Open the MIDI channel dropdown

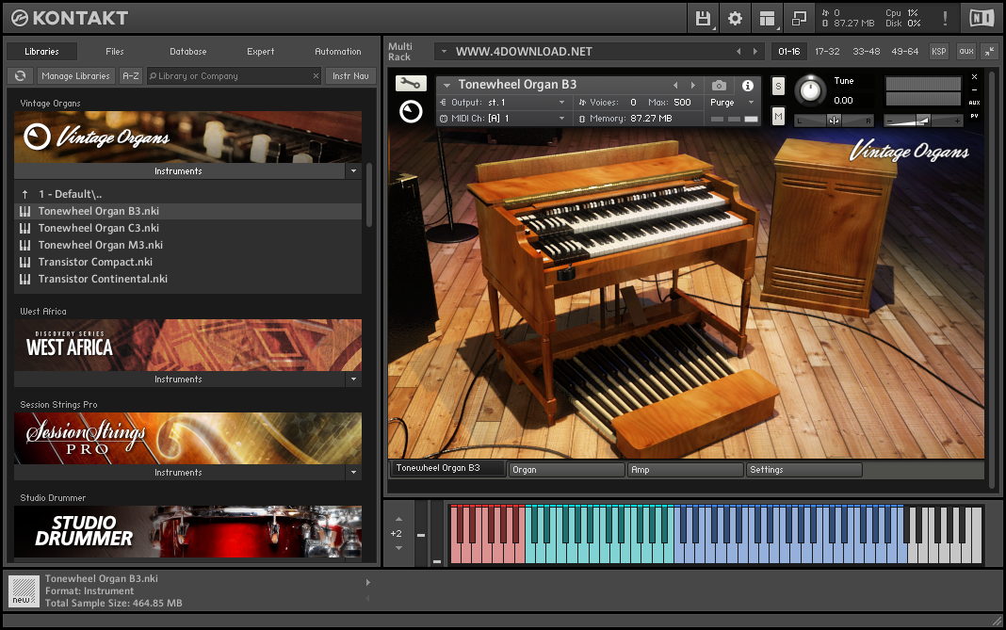tap(561, 119)
